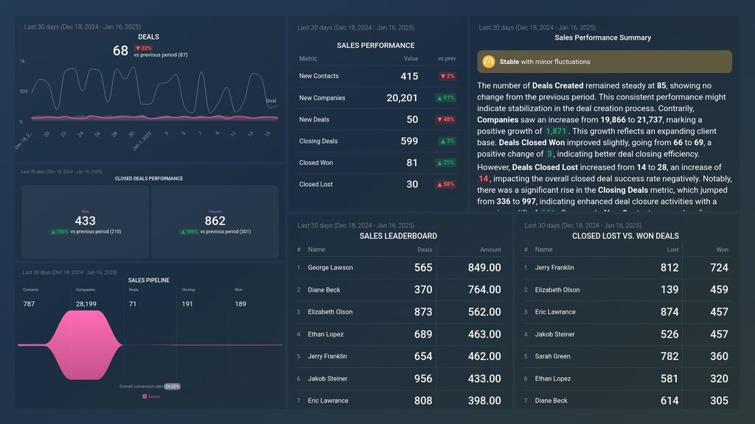Click the red 58% badge for Closed Lost
Viewport: 755px width, 424px height.
[x=446, y=185]
